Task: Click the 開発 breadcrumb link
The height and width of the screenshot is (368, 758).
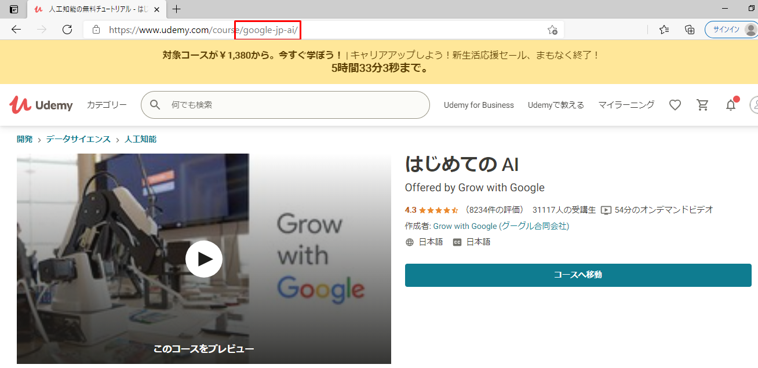Action: (25, 139)
